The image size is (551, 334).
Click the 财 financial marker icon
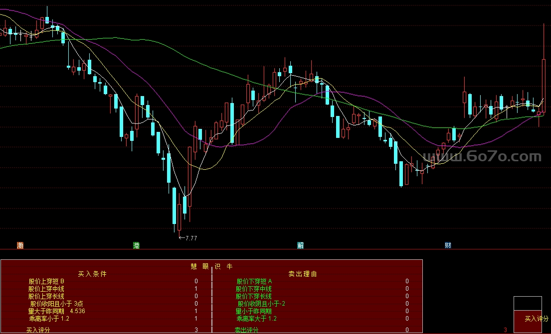[448, 245]
